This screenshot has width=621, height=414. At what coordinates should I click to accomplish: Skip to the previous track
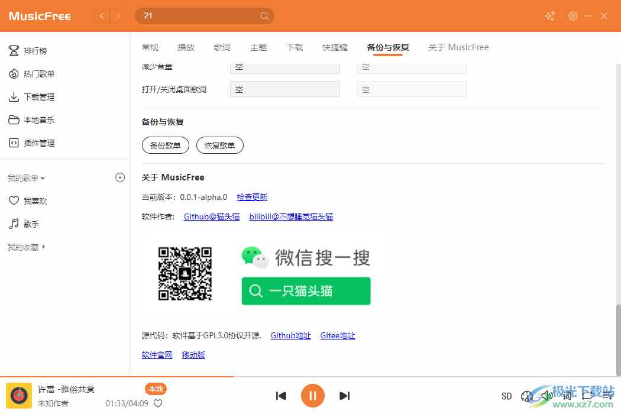(x=281, y=396)
